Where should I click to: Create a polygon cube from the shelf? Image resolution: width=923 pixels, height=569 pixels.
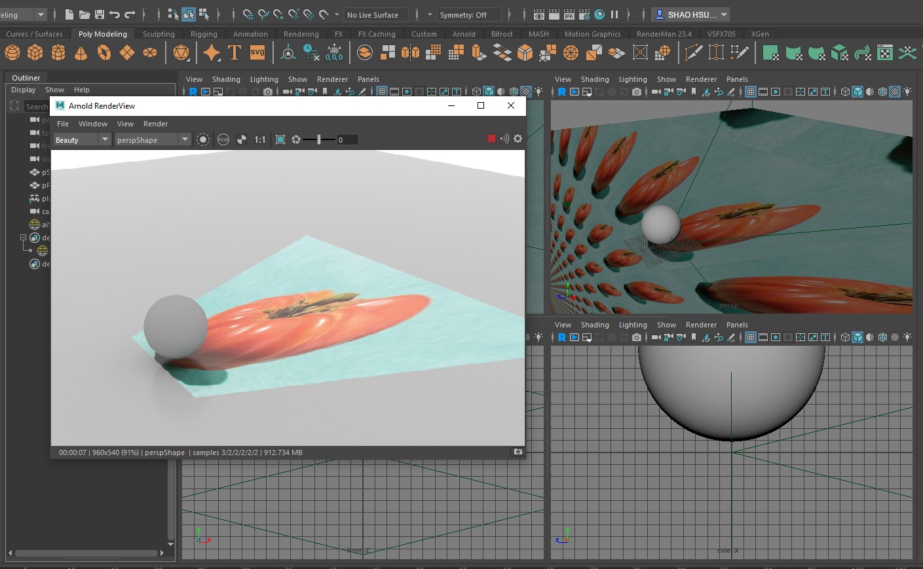tap(35, 52)
